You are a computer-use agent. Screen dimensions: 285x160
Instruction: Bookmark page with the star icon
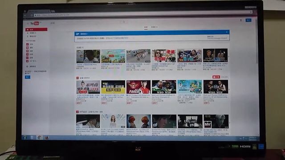251,12
